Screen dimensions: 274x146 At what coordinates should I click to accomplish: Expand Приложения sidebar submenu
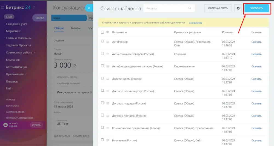tap(26, 74)
